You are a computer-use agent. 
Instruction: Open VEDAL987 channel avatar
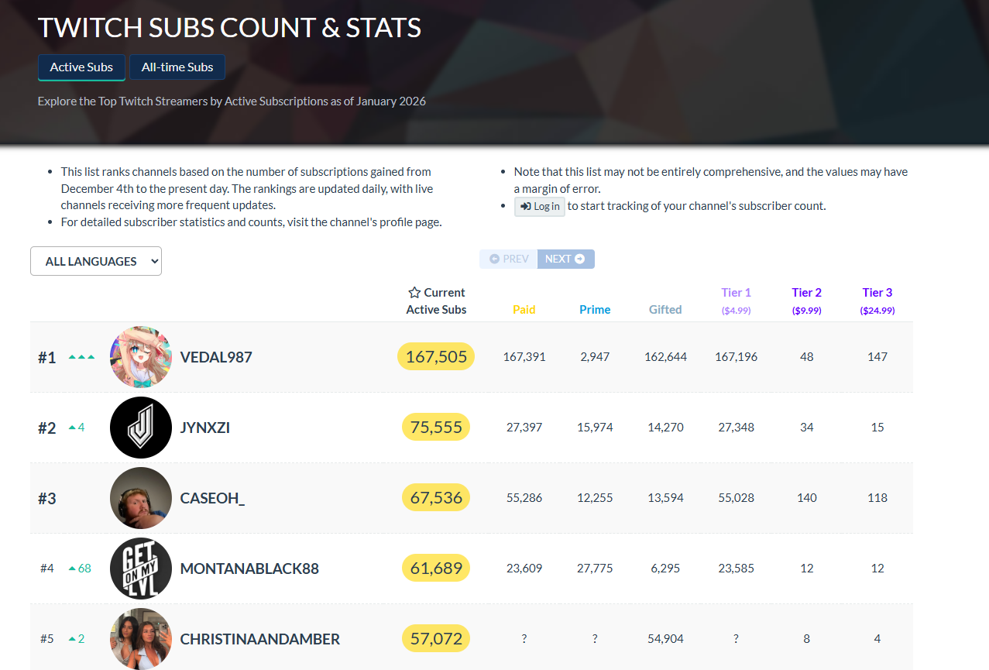click(x=141, y=357)
